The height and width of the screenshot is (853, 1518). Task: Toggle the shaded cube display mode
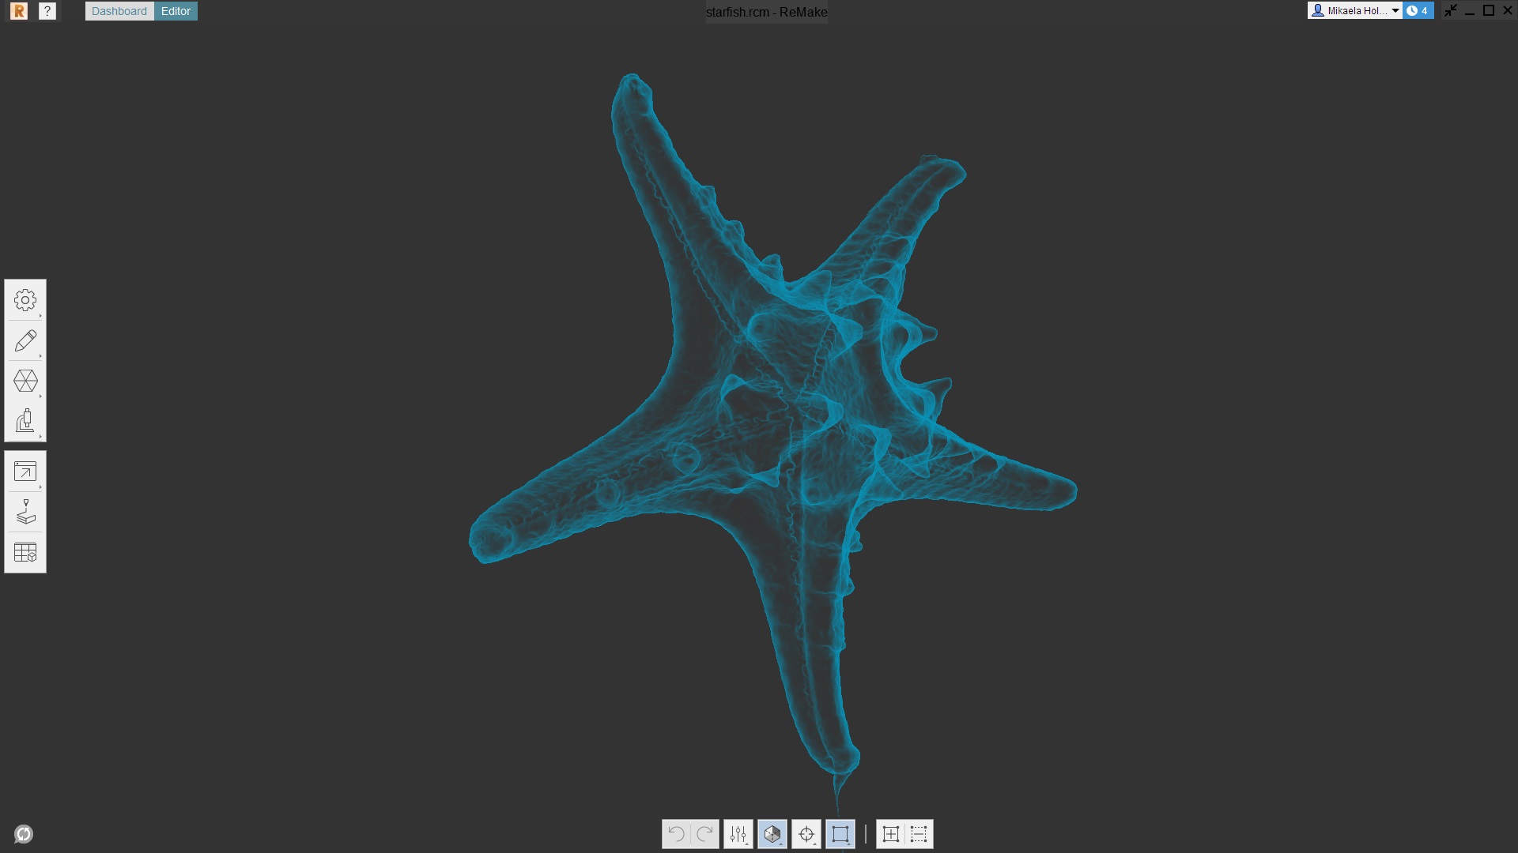(772, 833)
